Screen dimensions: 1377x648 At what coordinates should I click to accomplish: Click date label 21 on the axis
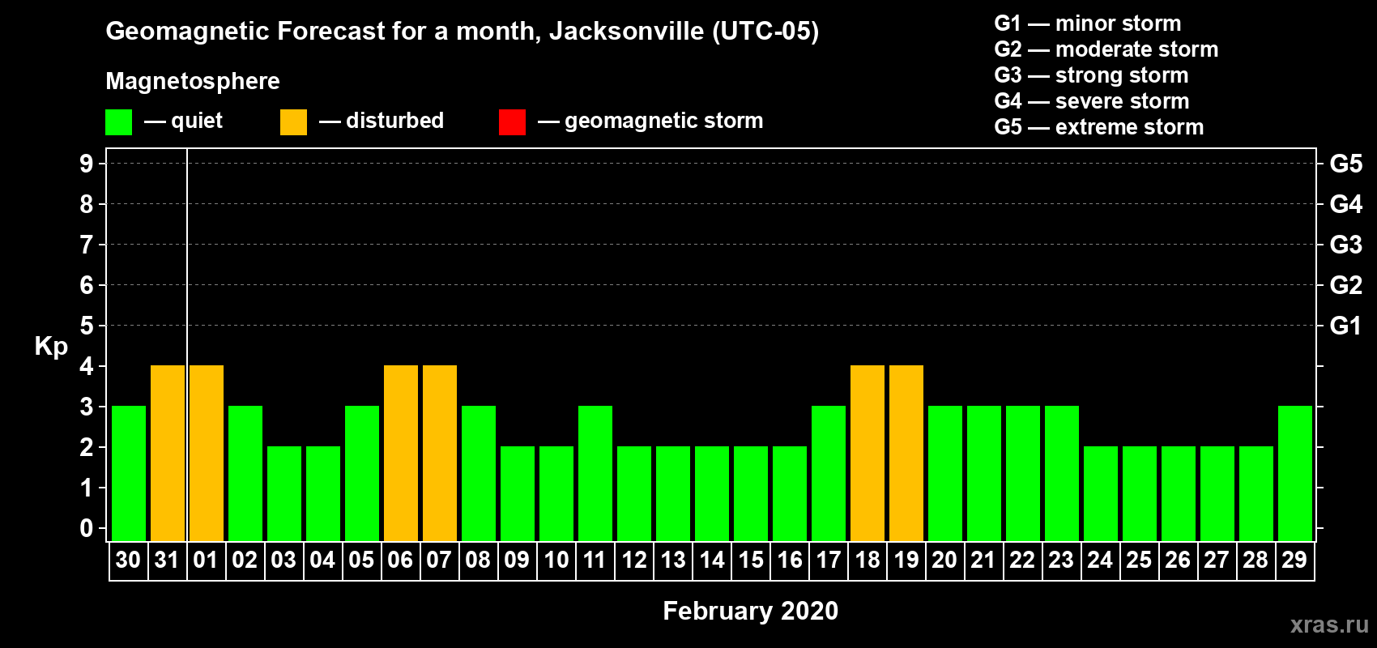point(983,560)
